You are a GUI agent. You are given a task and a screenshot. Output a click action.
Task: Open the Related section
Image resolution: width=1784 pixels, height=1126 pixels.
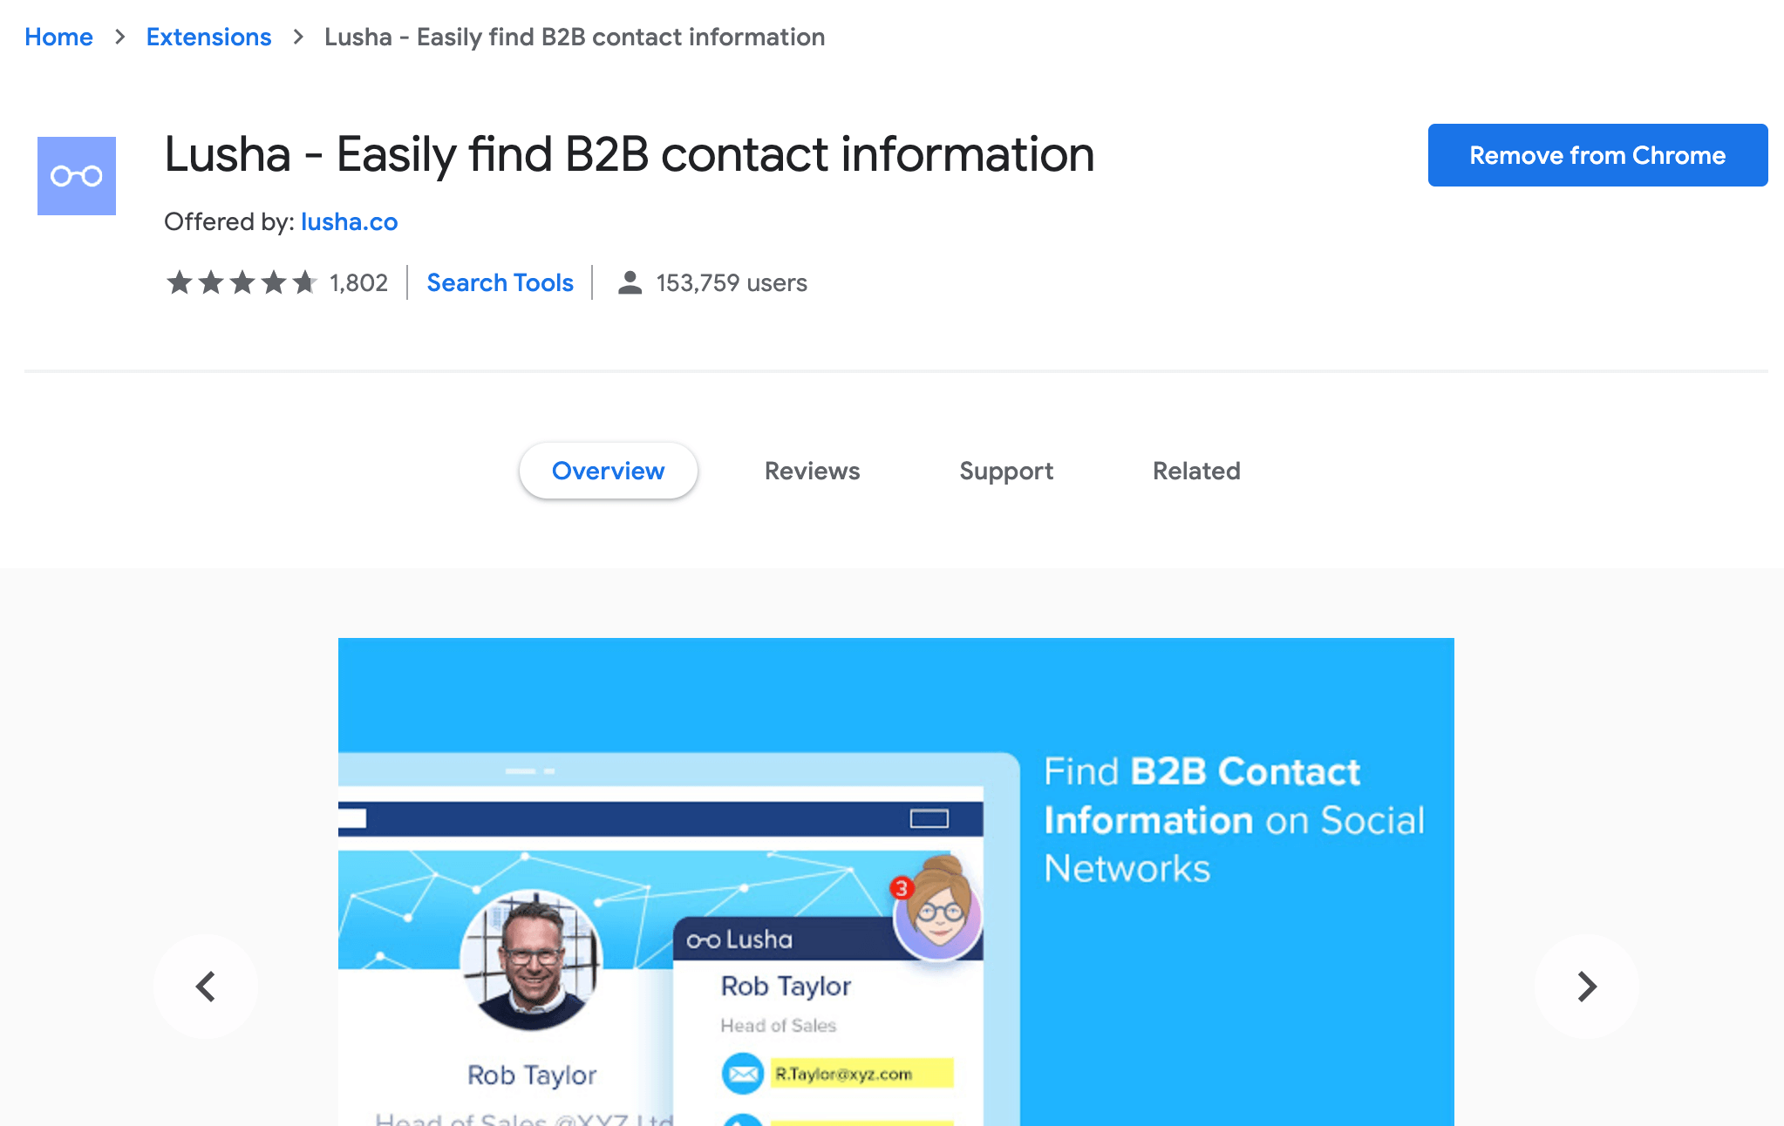pyautogui.click(x=1195, y=470)
